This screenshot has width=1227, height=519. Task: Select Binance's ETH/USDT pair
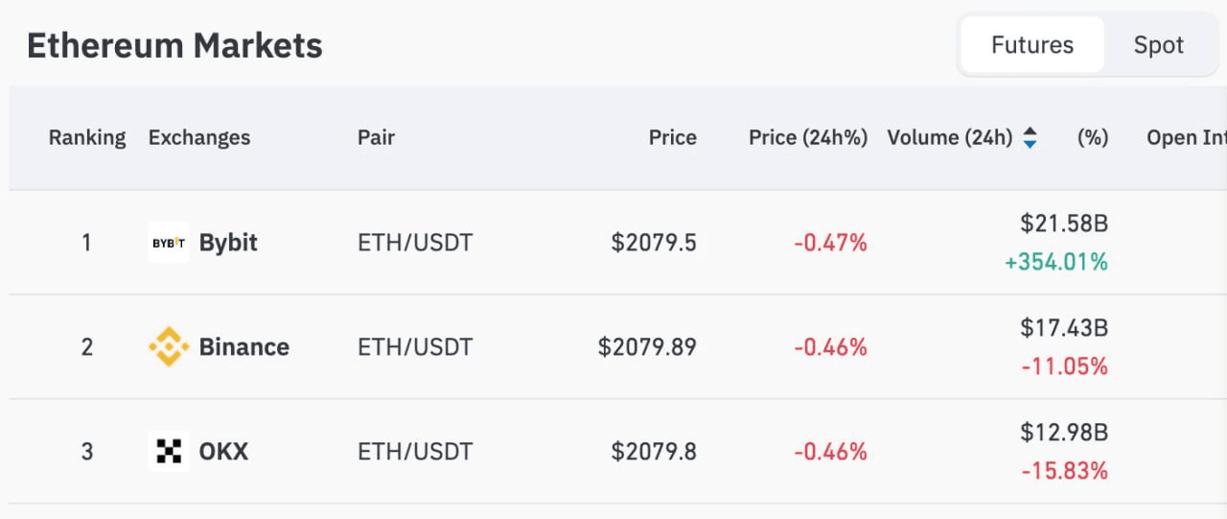pyautogui.click(x=415, y=346)
